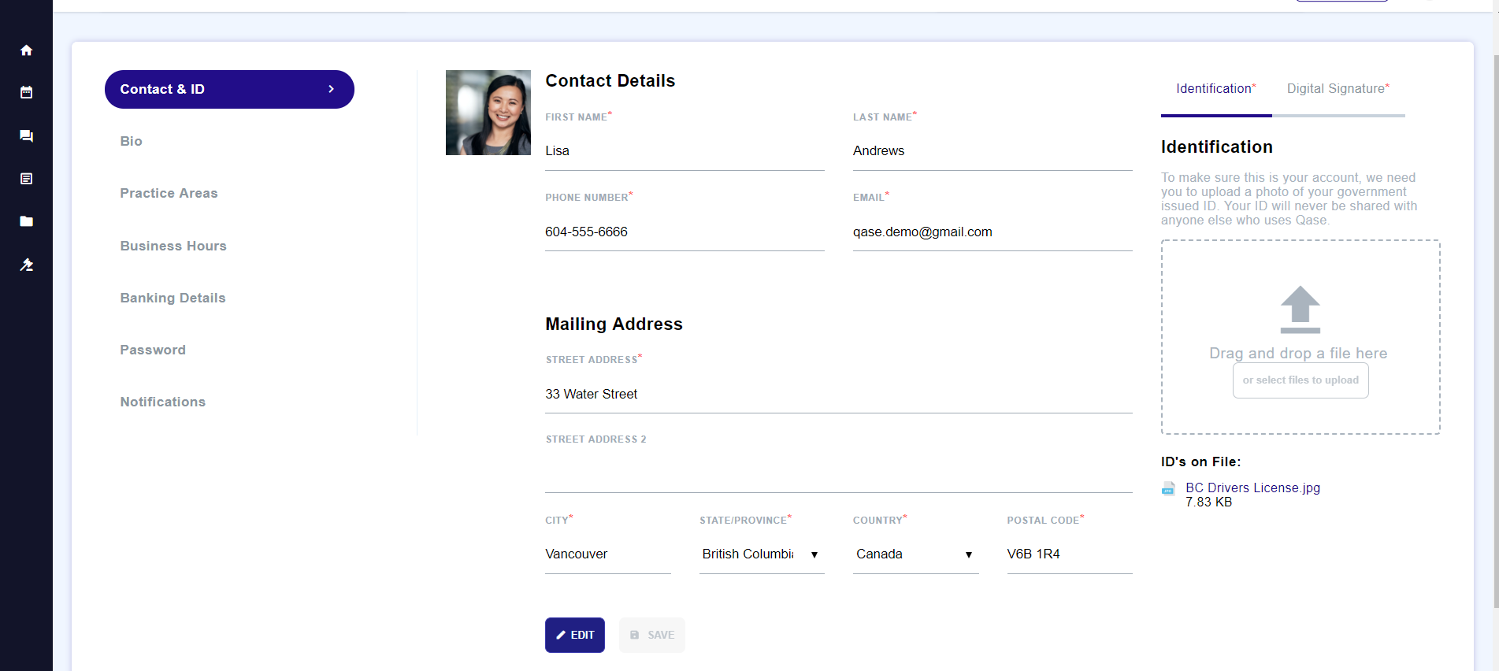Click the Postal Code field V6B 1R4
The width and height of the screenshot is (1499, 671).
(1070, 554)
